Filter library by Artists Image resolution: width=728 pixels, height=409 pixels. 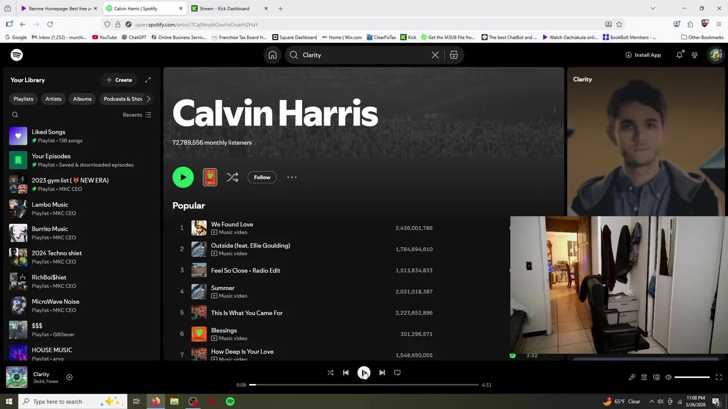[x=53, y=99]
